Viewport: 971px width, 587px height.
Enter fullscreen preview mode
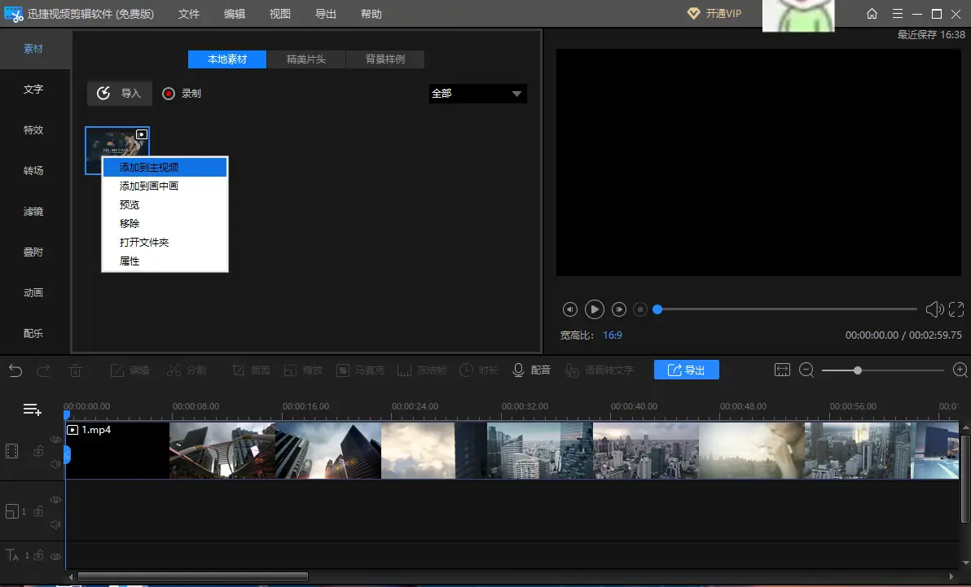[956, 309]
